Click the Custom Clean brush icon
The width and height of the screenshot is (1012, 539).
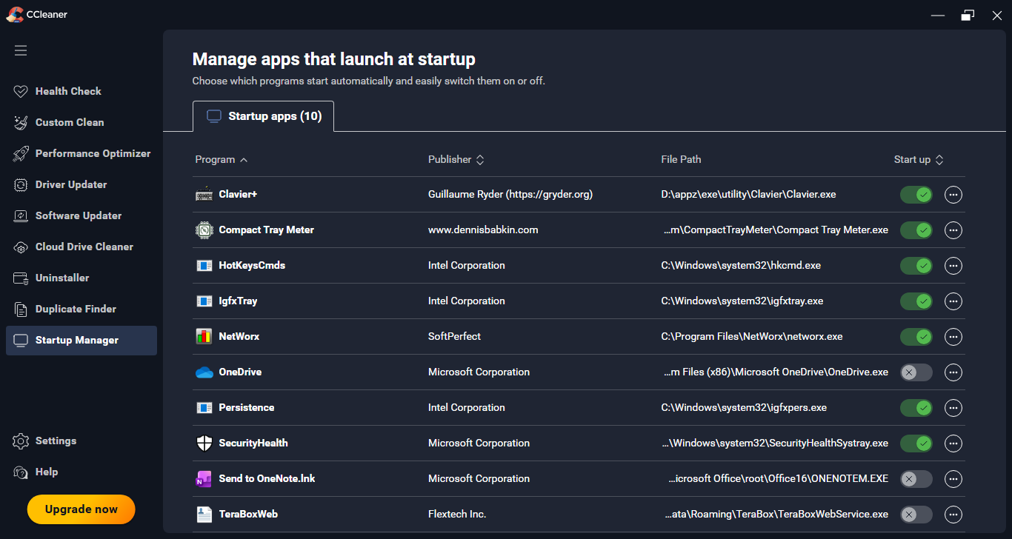click(x=21, y=123)
